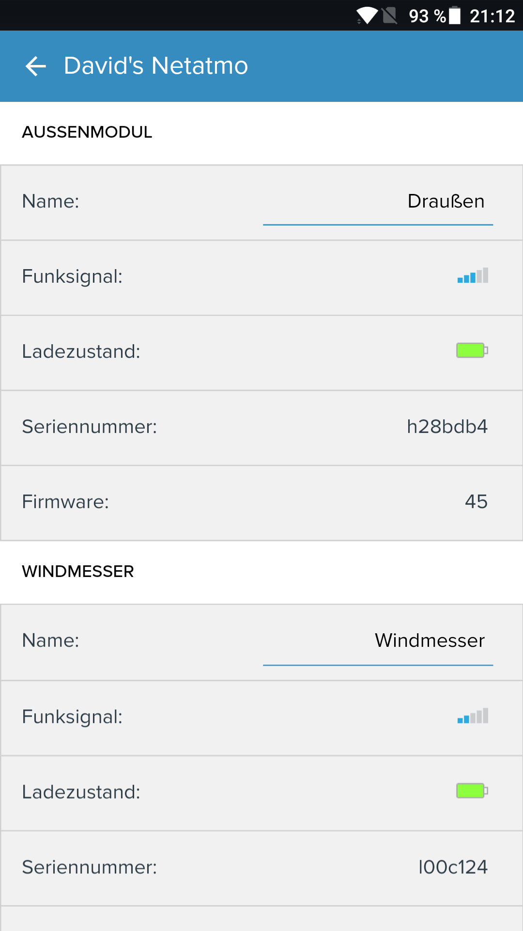Image resolution: width=523 pixels, height=931 pixels.
Task: Tap the AUSSENMODUL section header
Action: pos(87,132)
